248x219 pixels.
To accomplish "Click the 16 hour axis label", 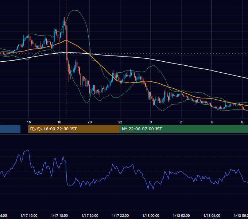I will coord(29,122).
